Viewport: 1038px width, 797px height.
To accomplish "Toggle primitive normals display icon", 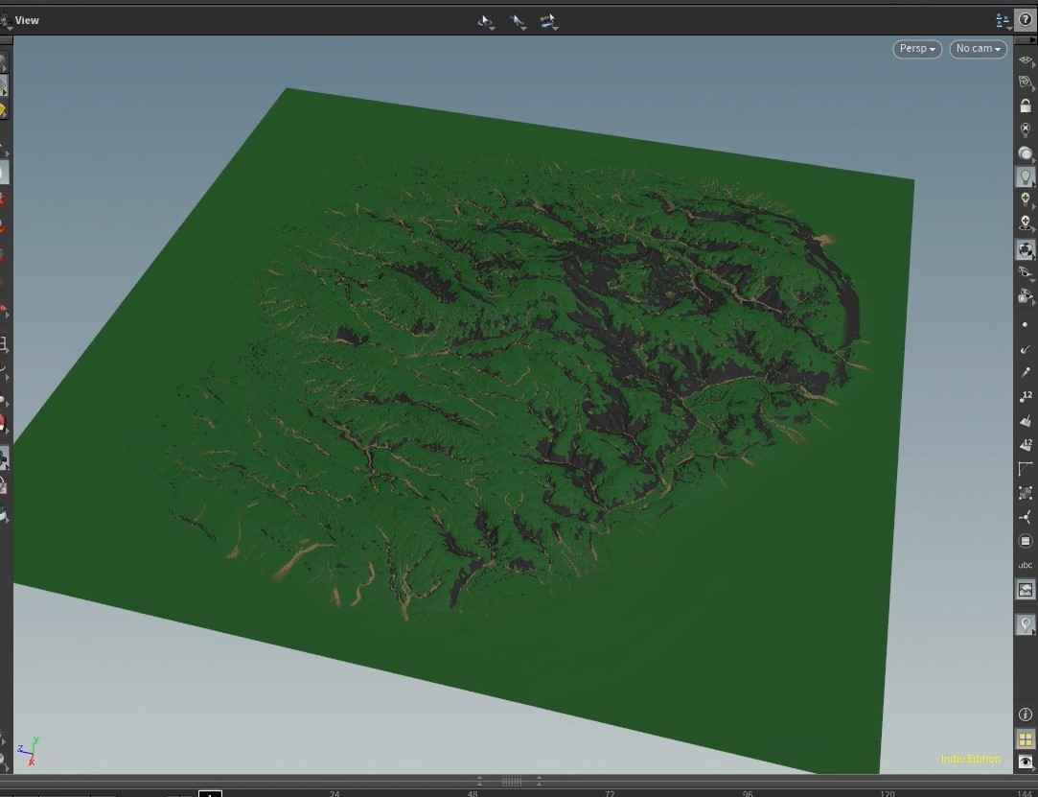I will click(1026, 421).
